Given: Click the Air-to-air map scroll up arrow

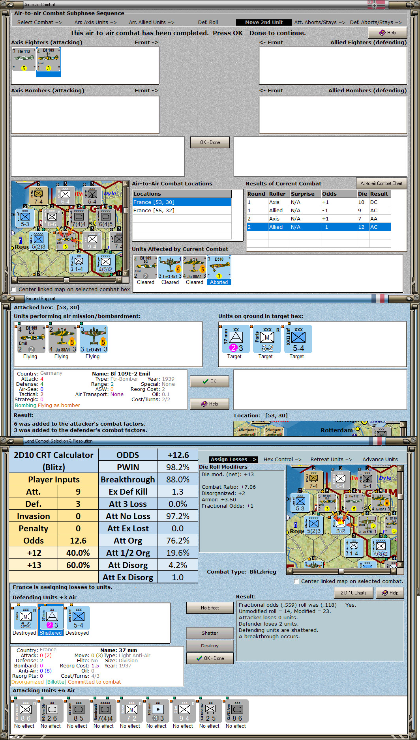Looking at the screenshot, I should 126,184.
